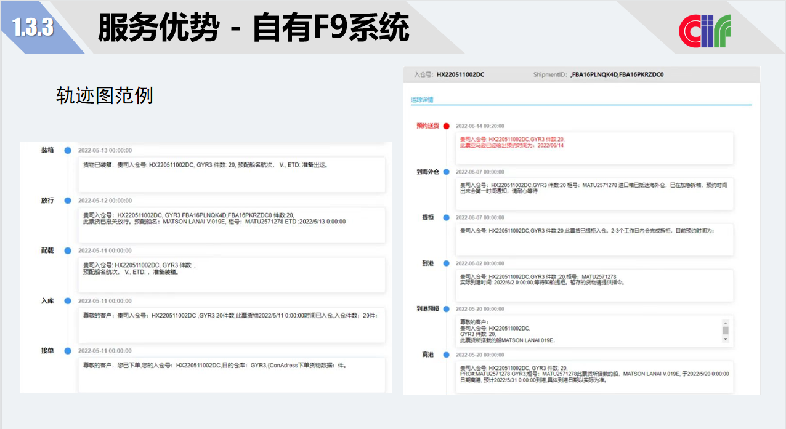Screen dimensions: 786x429
Task: Click the 接单 message box mentioning 您已下单
Action: click(232, 374)
